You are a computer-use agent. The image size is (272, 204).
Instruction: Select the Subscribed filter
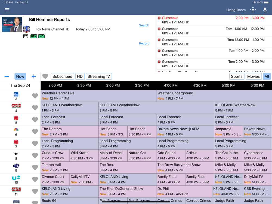click(x=62, y=76)
